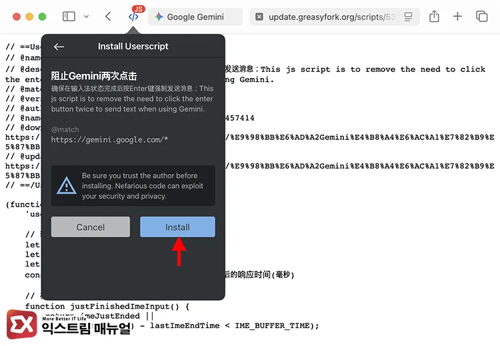Screen dimensions: 500x346
Task: Click the Google Gemini sparkle tab icon
Action: [x=159, y=17]
